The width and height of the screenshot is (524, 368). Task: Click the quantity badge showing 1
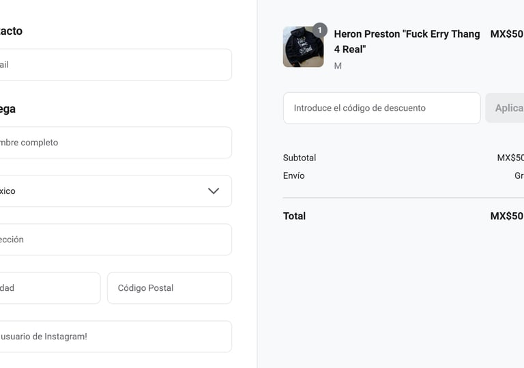pos(320,30)
